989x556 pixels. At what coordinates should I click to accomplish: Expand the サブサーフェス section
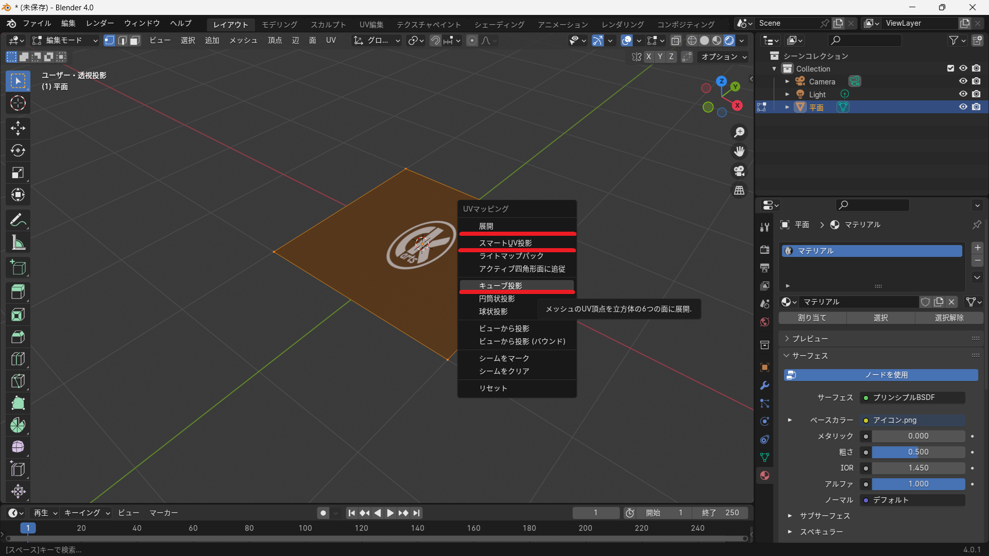click(824, 516)
